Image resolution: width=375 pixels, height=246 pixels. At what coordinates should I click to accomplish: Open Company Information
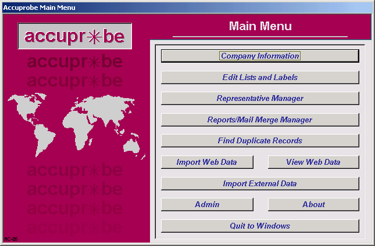(260, 56)
